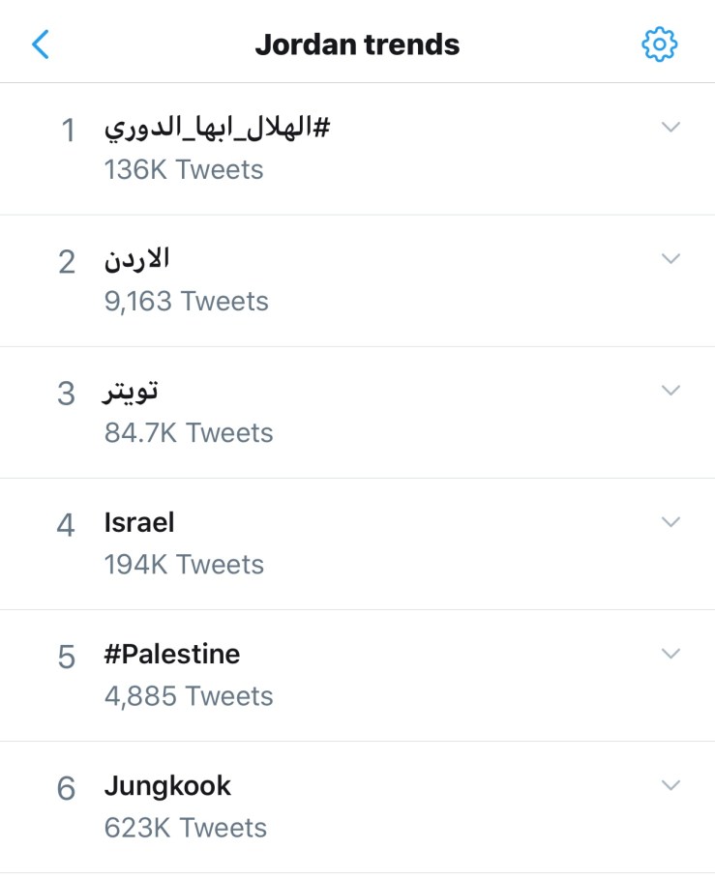Click the 9,163 Tweets count

(187, 302)
